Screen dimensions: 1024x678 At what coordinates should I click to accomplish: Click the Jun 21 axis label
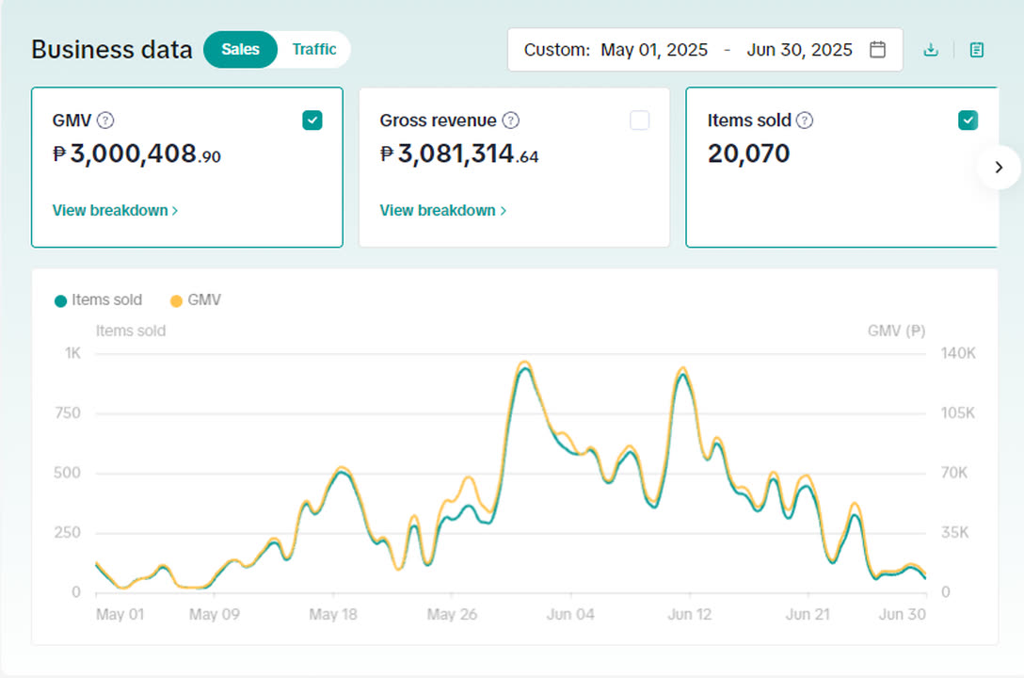tap(808, 615)
